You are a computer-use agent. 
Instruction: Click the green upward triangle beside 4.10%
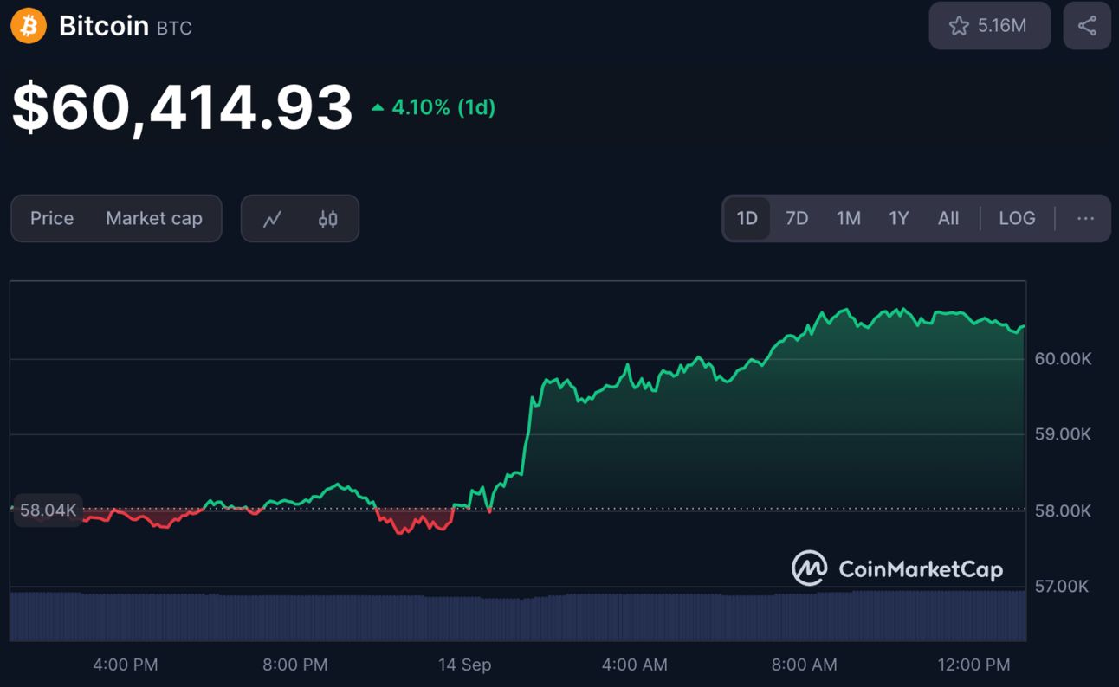point(378,108)
